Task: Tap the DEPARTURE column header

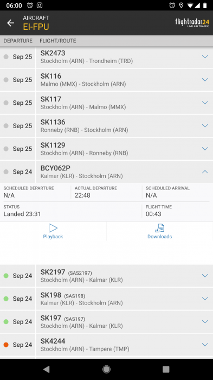Action: (x=18, y=41)
